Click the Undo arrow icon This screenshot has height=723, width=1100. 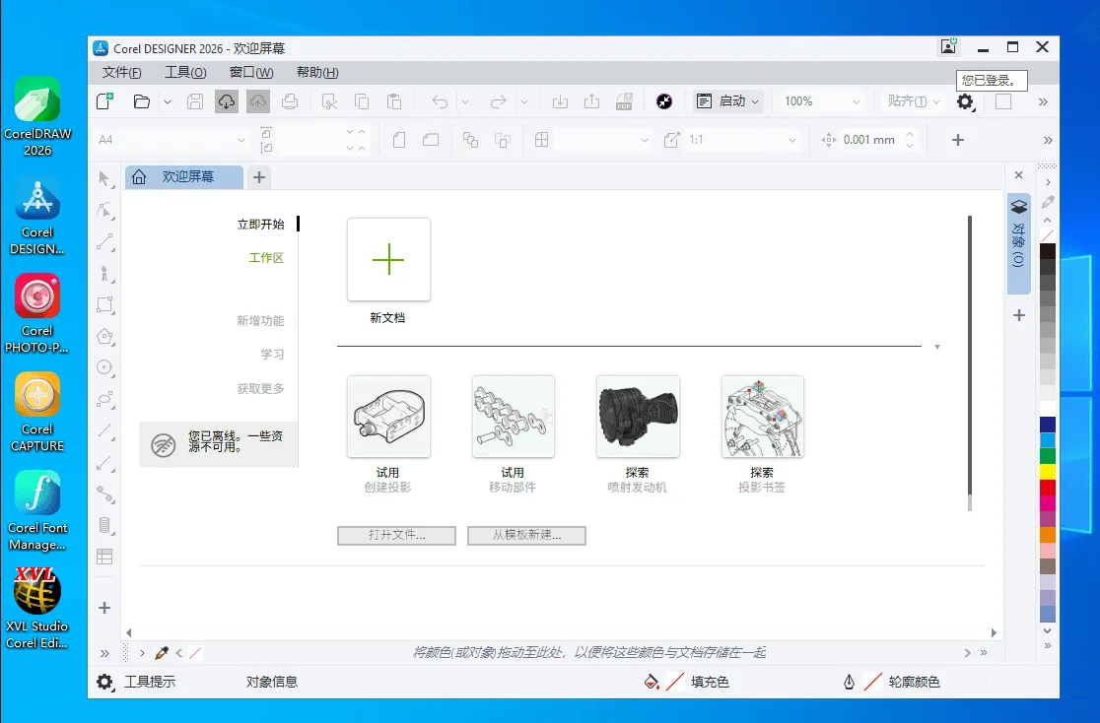pos(440,101)
